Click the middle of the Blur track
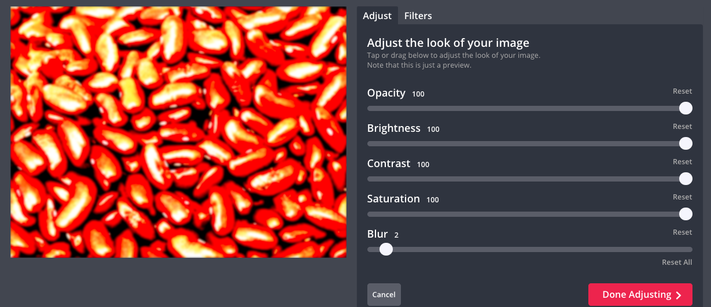The width and height of the screenshot is (711, 307). (529, 249)
